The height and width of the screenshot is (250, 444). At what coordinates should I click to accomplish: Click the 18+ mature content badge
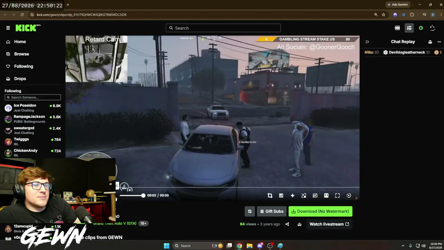(x=143, y=224)
